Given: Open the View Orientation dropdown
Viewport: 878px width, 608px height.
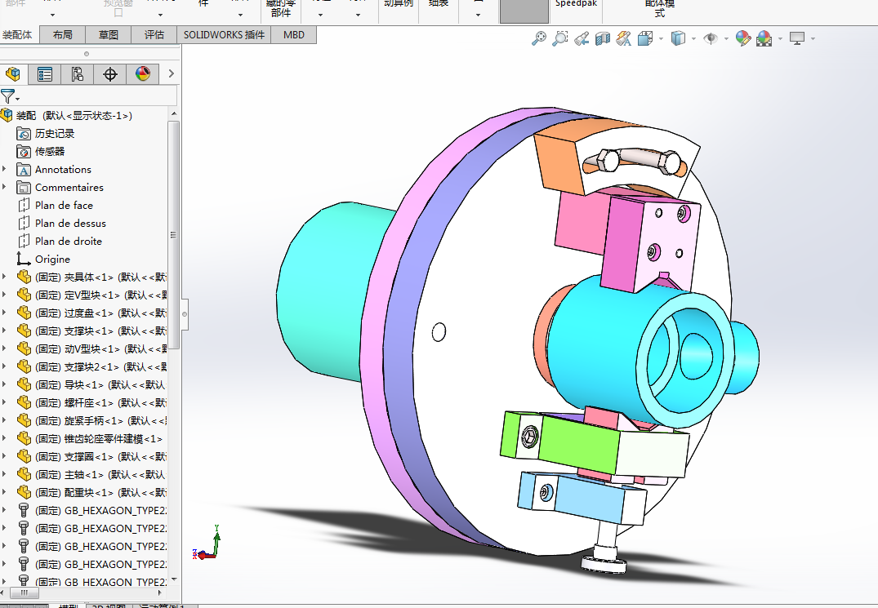Looking at the screenshot, I should pyautogui.click(x=645, y=38).
